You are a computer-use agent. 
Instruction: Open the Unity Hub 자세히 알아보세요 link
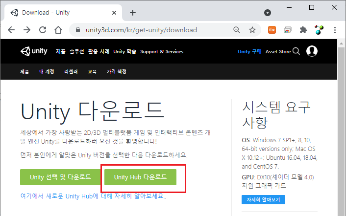tap(93, 196)
